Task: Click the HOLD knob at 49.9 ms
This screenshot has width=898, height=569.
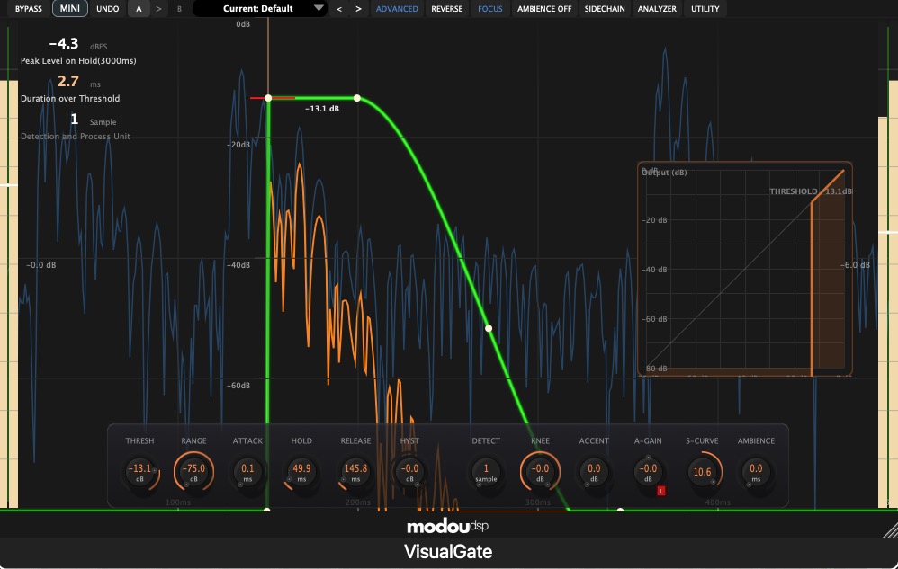Action: tap(301, 472)
